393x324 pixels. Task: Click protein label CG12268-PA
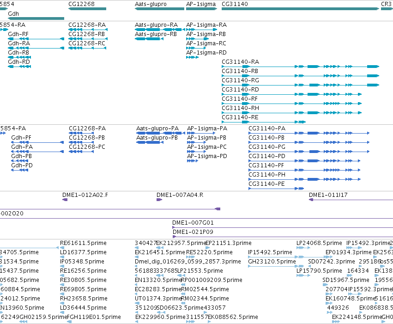[x=87, y=128]
